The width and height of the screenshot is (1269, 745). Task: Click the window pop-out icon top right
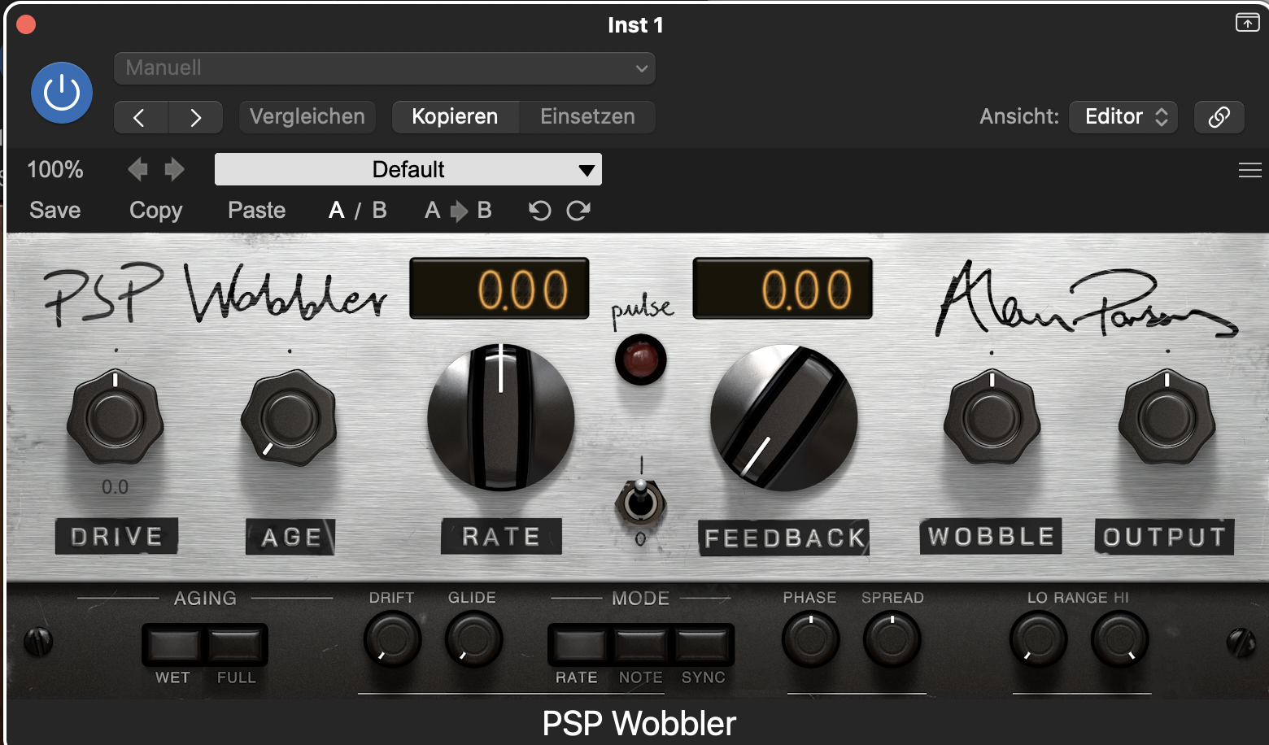(x=1247, y=23)
